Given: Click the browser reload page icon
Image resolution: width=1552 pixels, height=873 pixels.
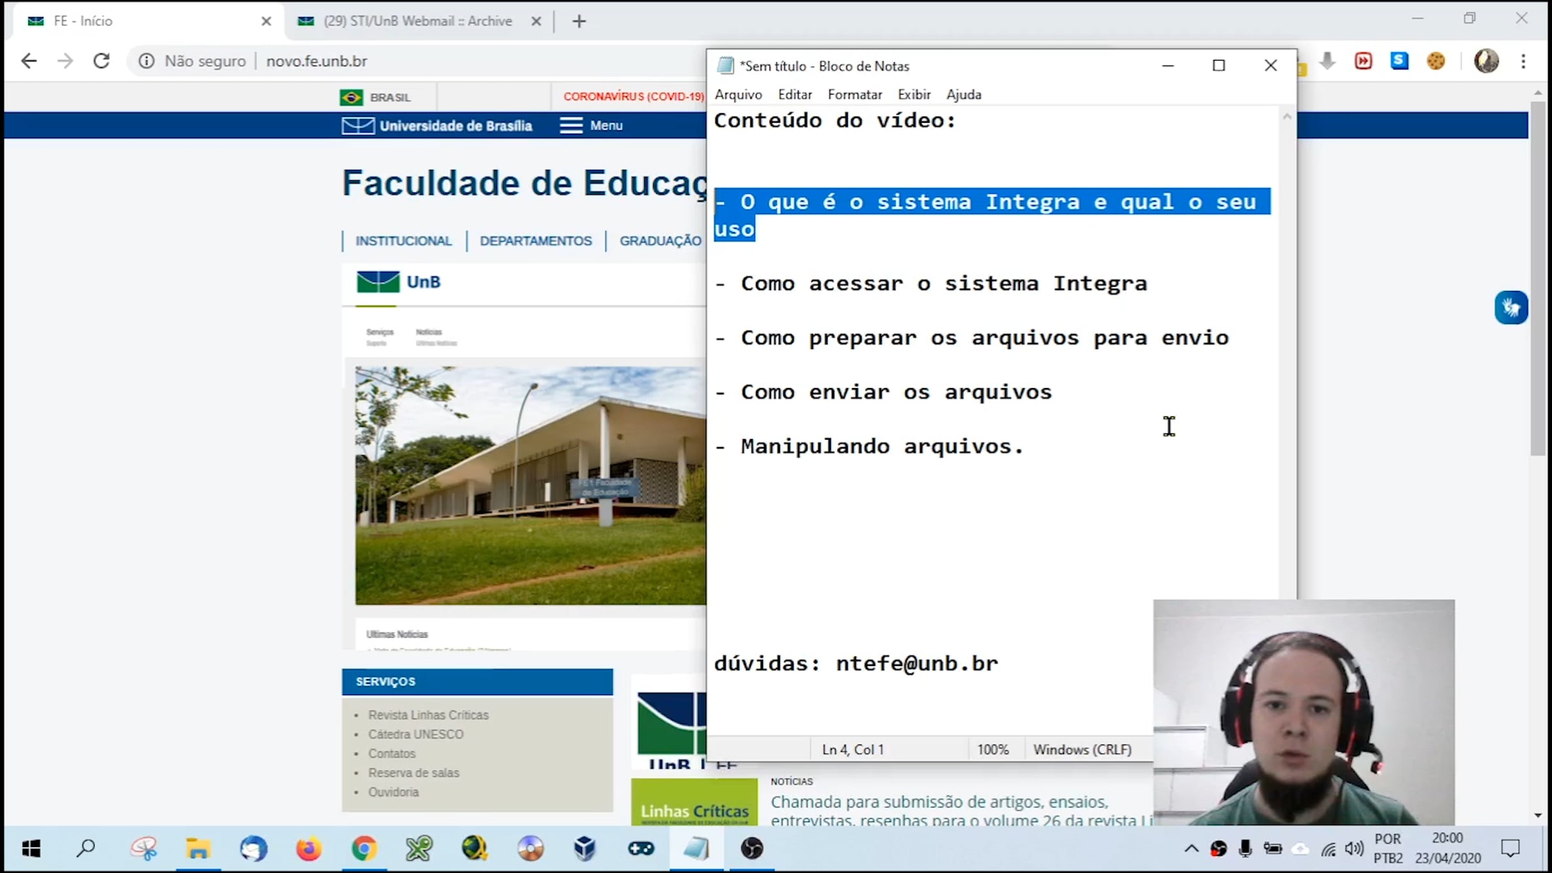Looking at the screenshot, I should click(x=102, y=61).
